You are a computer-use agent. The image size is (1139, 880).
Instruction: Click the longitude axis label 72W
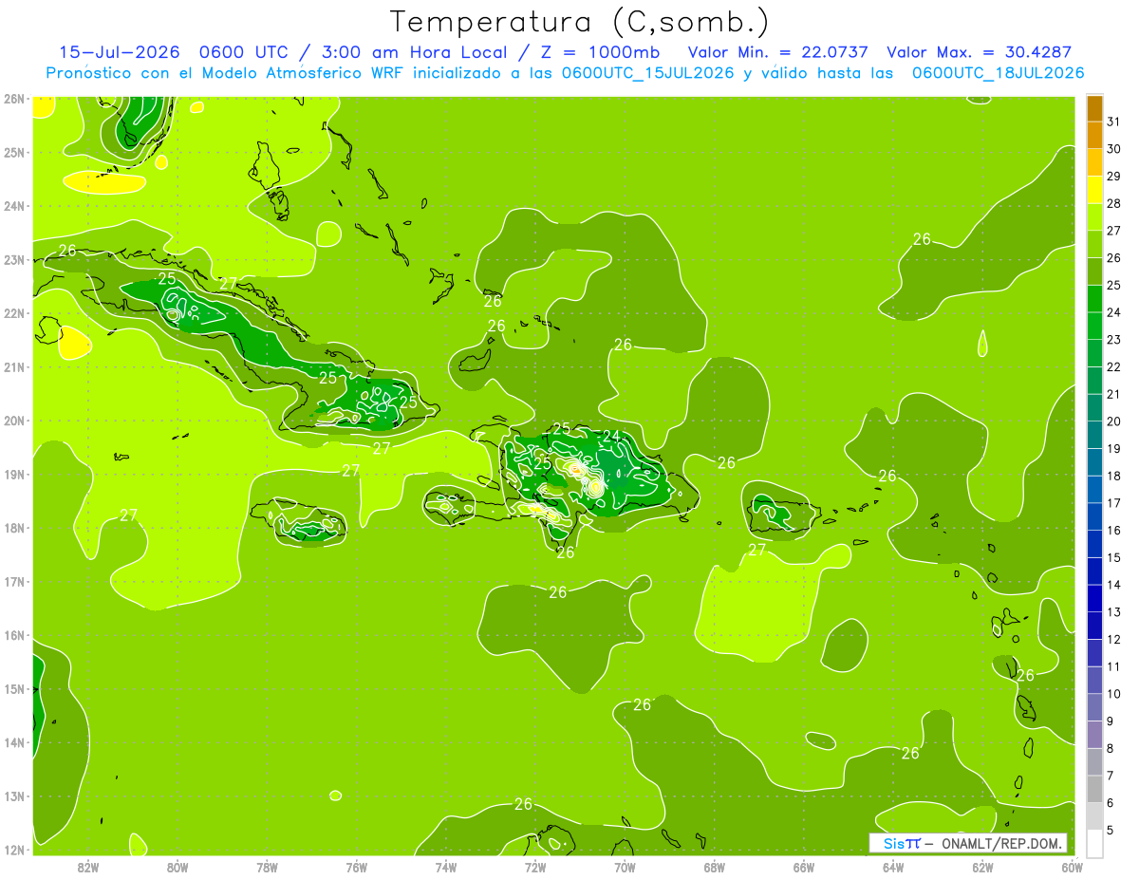point(535,867)
